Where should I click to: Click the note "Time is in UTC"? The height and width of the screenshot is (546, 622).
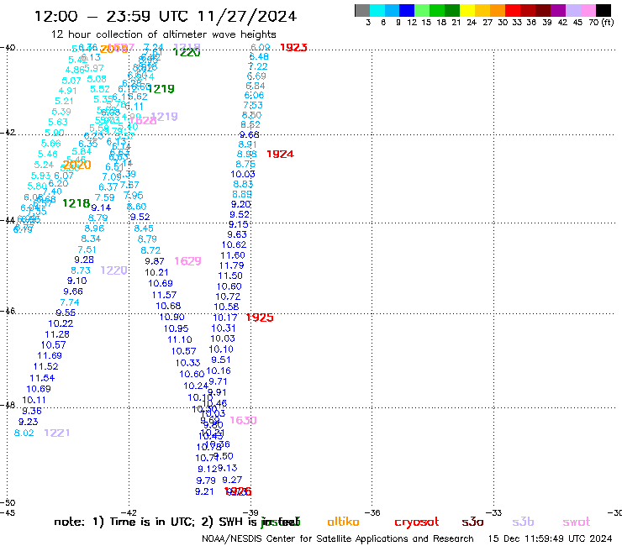pyautogui.click(x=152, y=522)
